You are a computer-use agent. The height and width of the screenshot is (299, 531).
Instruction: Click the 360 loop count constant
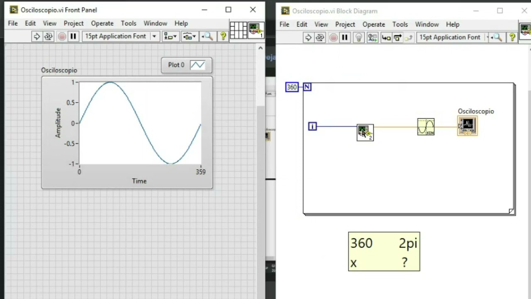point(292,87)
